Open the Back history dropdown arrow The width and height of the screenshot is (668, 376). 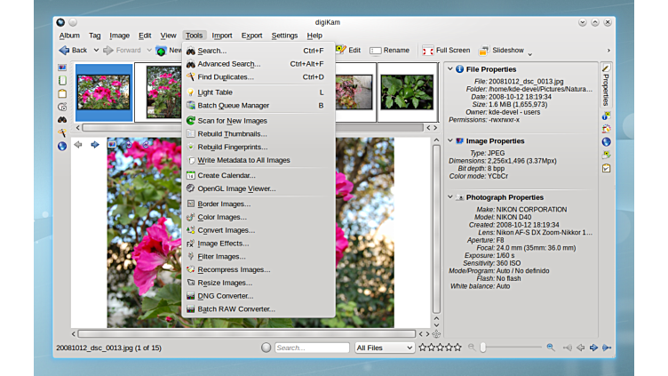click(94, 51)
